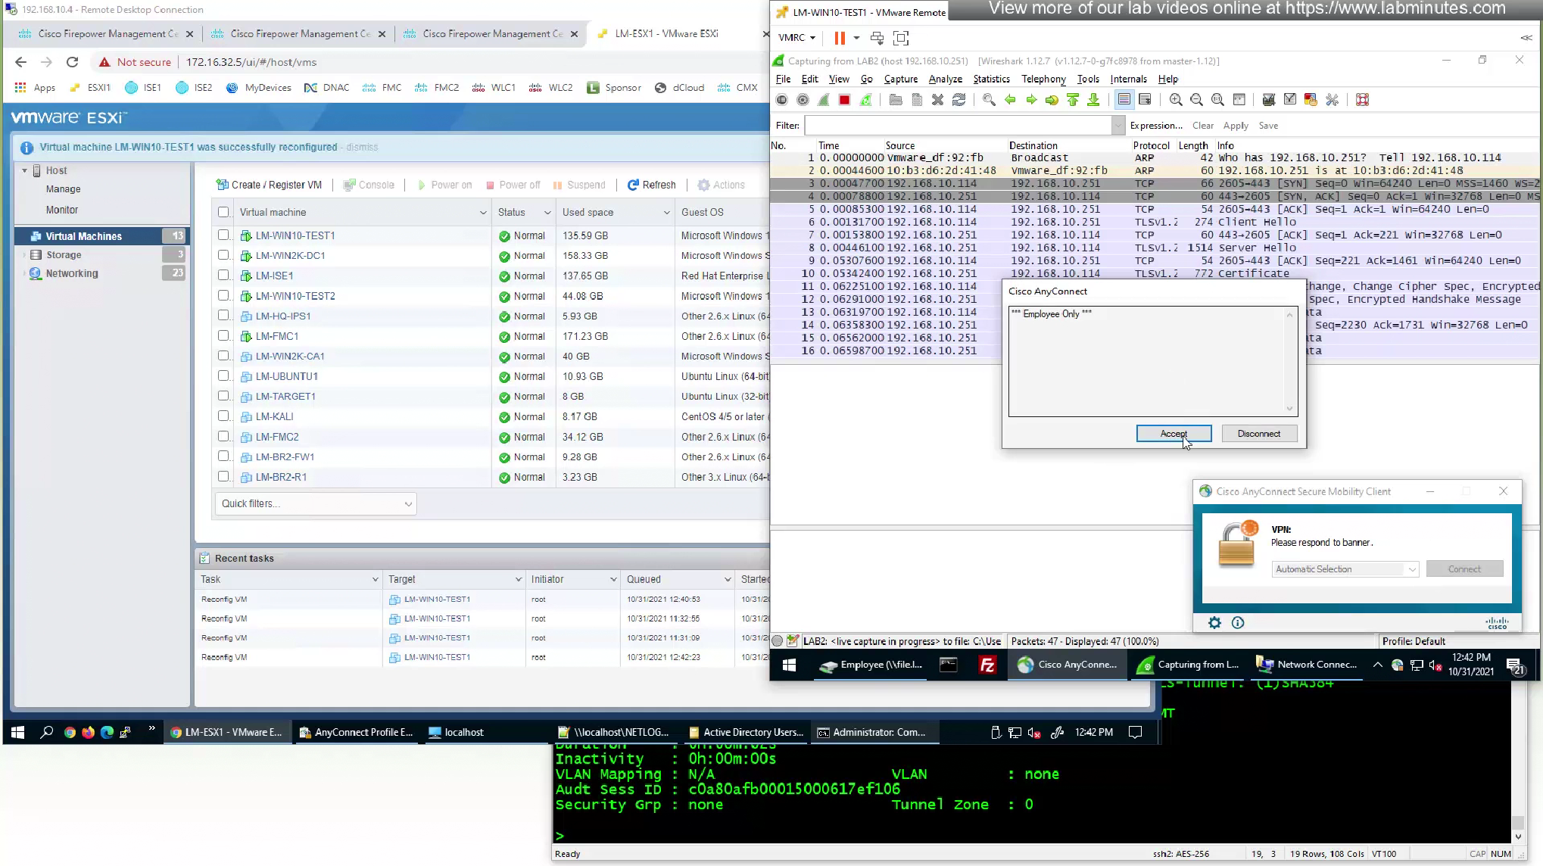Click Wireshark zoom in magnifier icon
Viewport: 1543px width, 866px height.
pos(1175,100)
